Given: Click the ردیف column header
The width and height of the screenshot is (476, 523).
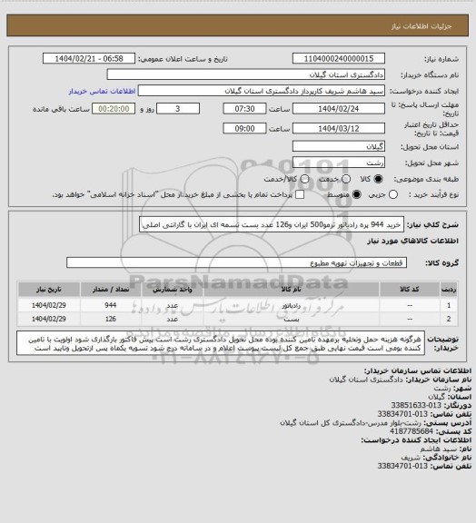Looking at the screenshot, I should [x=449, y=290].
